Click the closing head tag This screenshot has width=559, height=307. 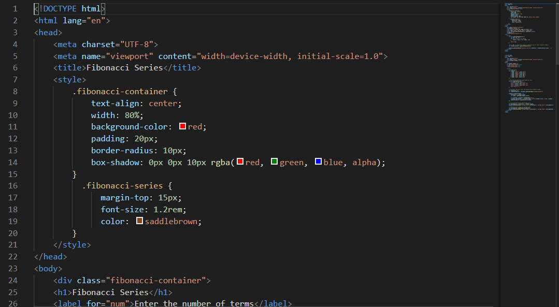[50, 256]
